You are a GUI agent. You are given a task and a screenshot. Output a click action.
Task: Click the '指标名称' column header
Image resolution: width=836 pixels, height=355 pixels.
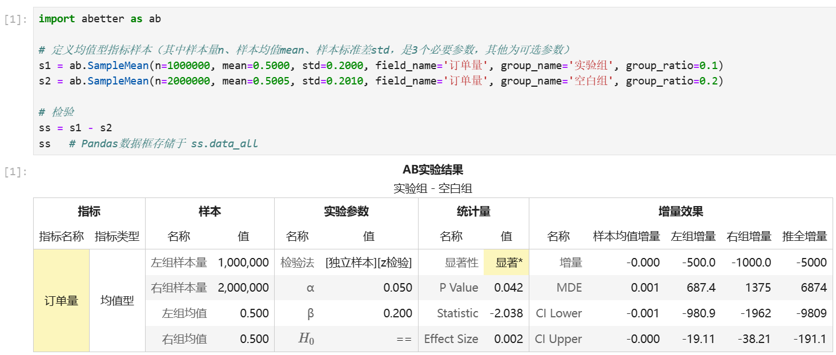tap(61, 236)
